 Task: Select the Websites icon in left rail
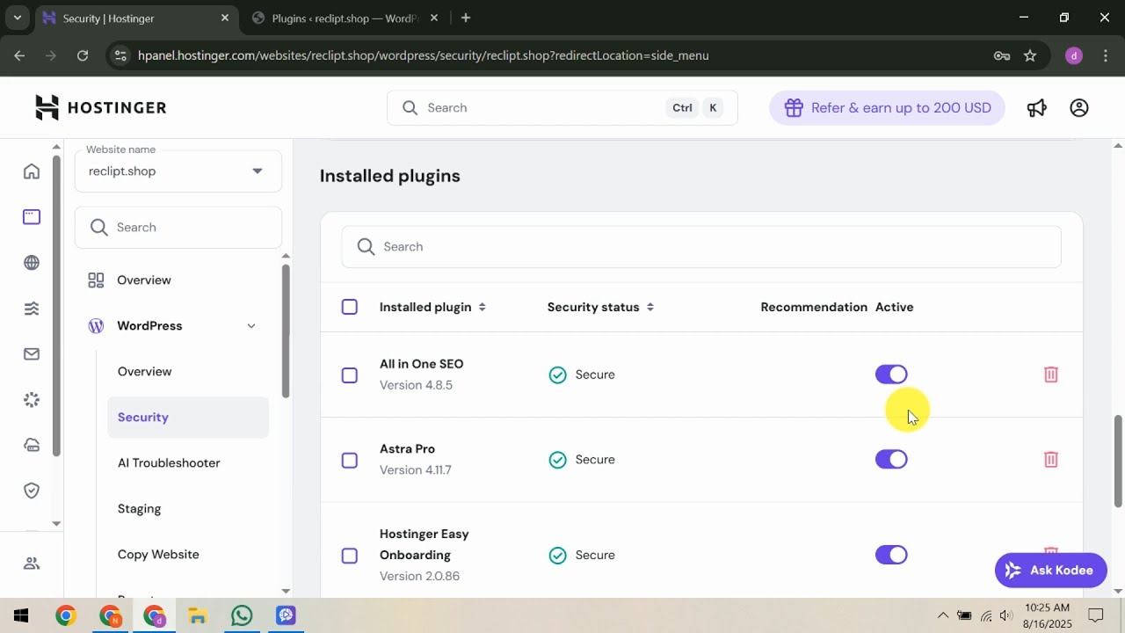(x=32, y=216)
